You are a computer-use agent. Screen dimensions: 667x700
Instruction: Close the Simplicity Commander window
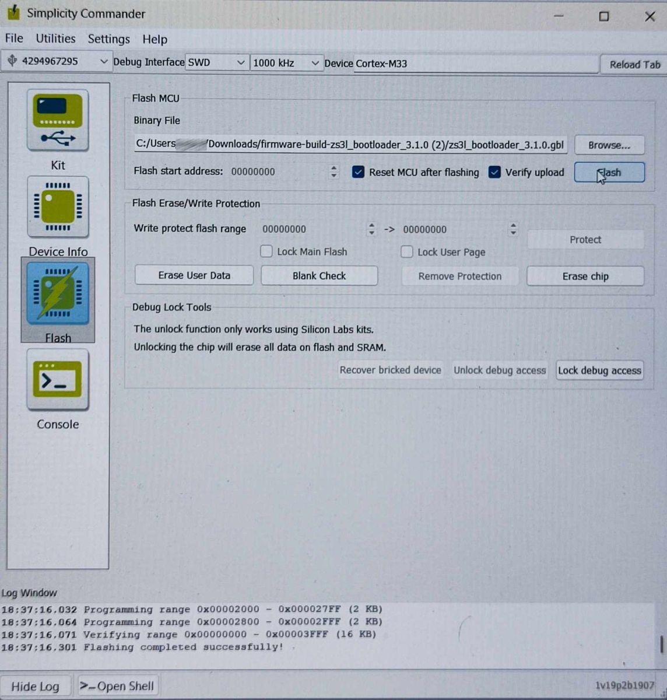[650, 16]
